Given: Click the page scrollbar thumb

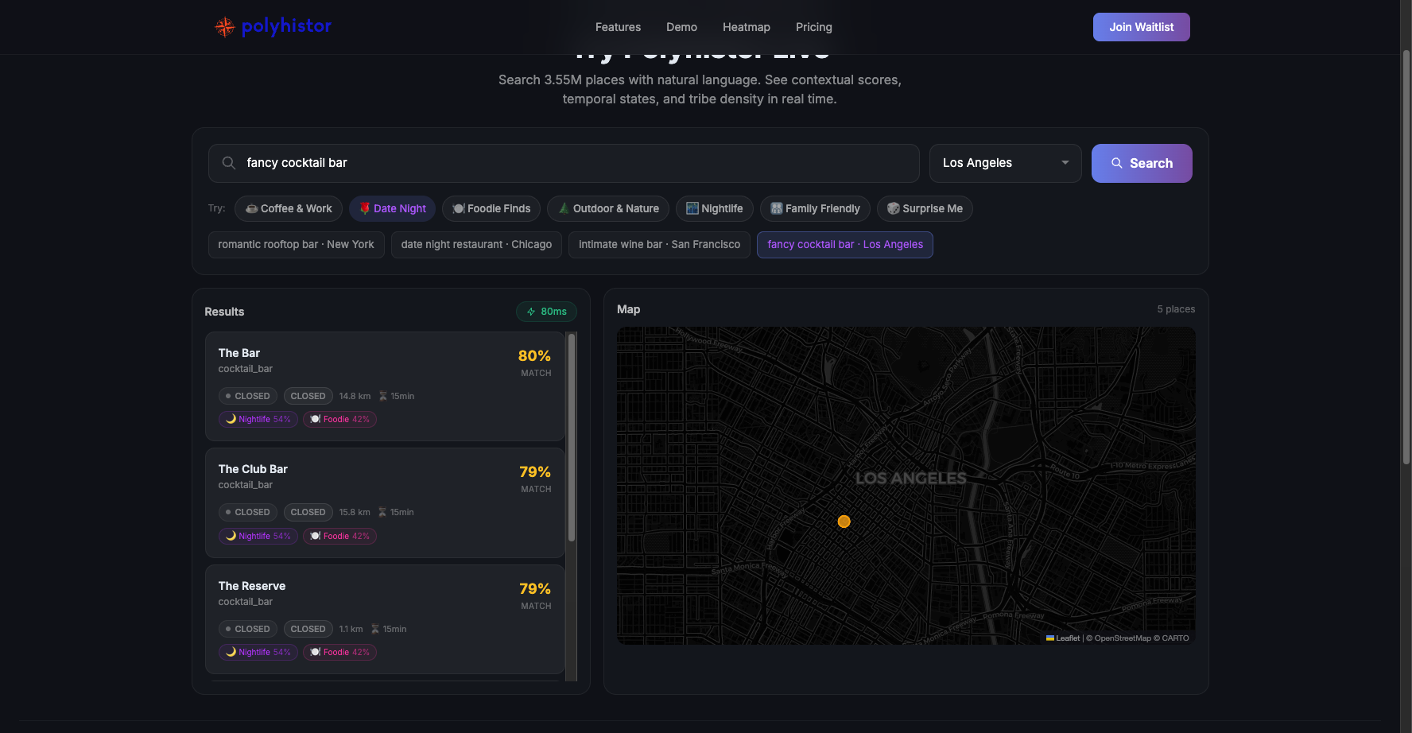Looking at the screenshot, I should click(x=1406, y=257).
